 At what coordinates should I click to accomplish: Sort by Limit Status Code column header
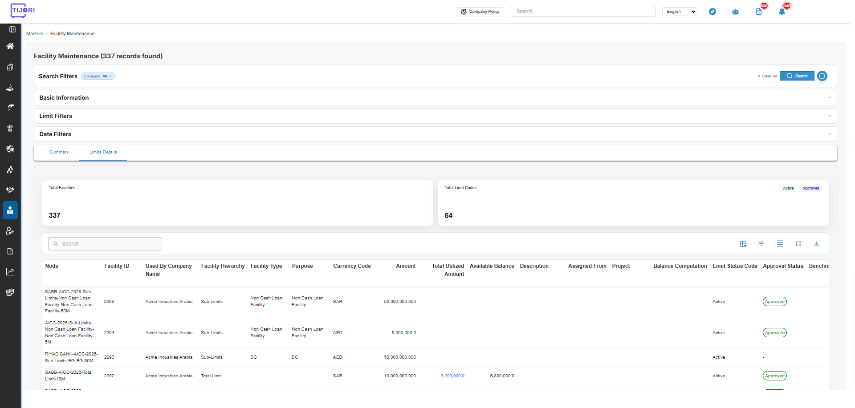pos(735,266)
